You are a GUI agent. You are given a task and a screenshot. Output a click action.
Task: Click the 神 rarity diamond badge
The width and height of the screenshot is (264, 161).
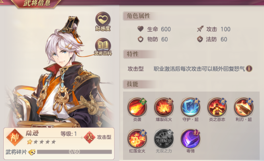point(15,137)
